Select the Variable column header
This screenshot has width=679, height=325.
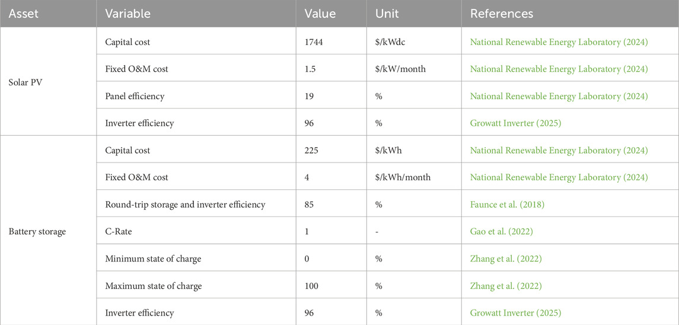point(127,14)
